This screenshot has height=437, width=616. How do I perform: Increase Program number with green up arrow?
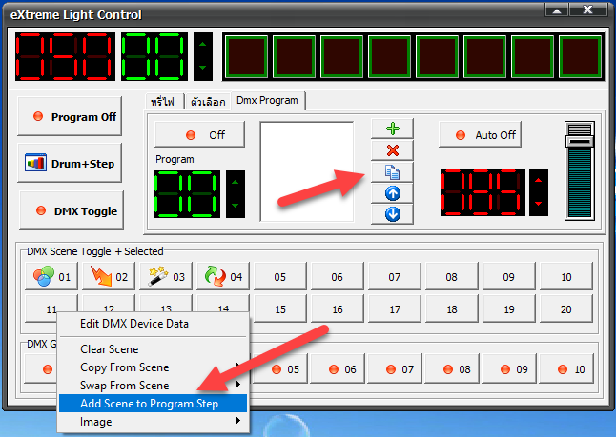[236, 183]
